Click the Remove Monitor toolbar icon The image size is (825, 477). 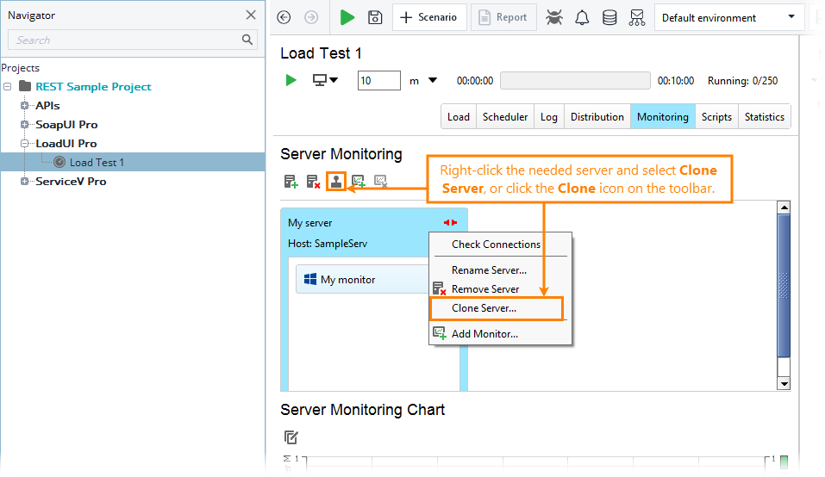[x=380, y=182]
